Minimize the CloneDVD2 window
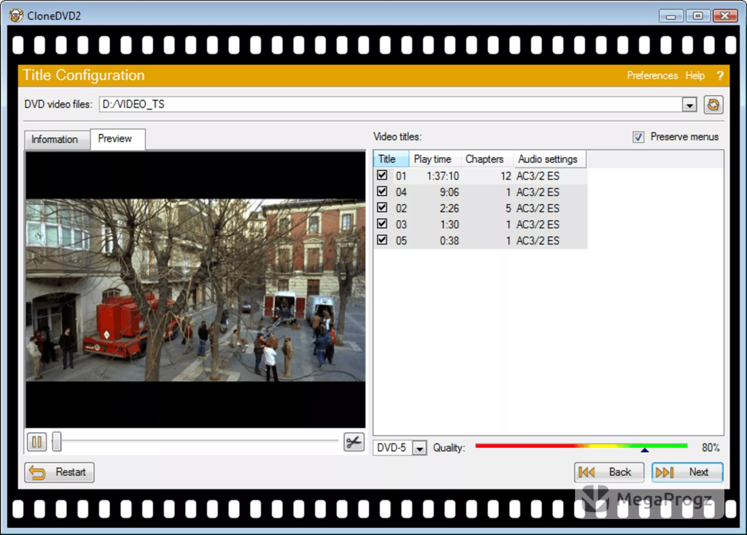Image resolution: width=747 pixels, height=535 pixels. 671,16
